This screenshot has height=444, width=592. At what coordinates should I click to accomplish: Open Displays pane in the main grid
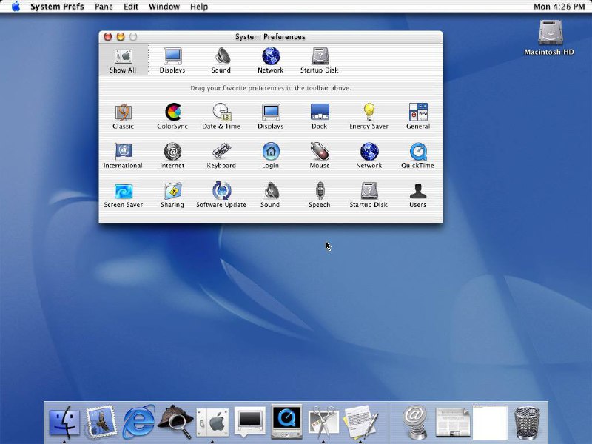tap(271, 116)
